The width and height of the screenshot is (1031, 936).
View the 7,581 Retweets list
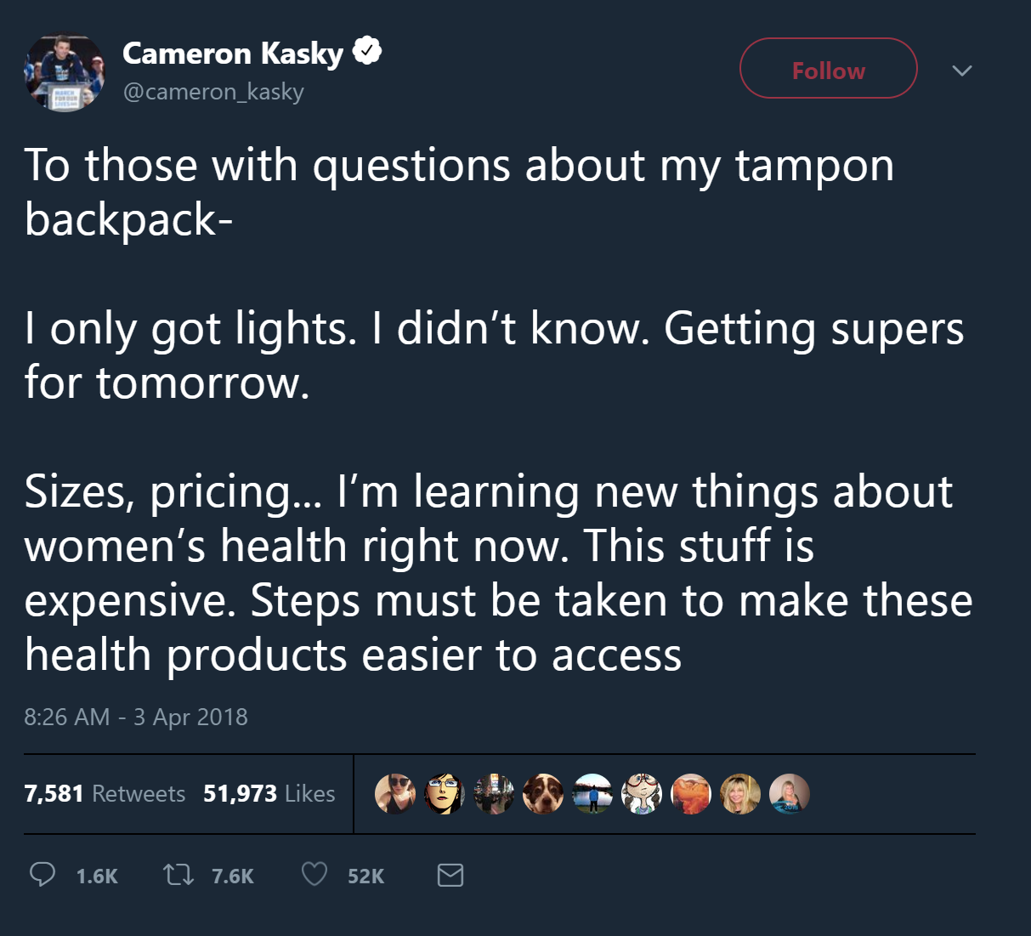(105, 793)
